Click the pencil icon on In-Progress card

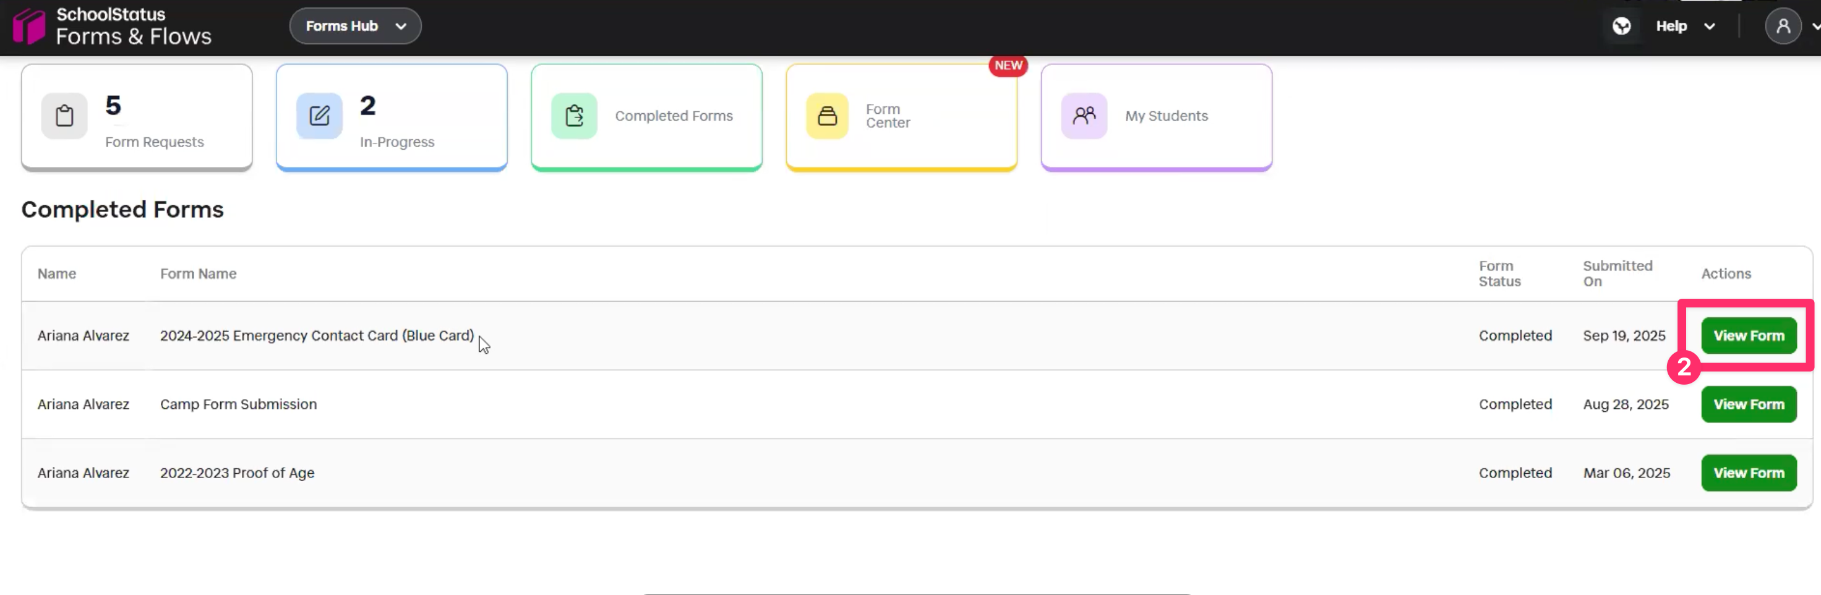[x=319, y=115]
